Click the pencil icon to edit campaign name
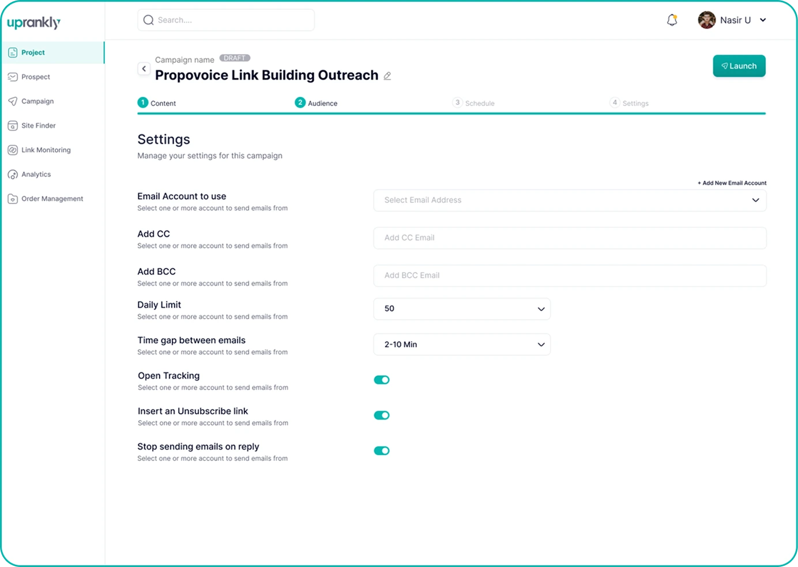 [x=387, y=76]
